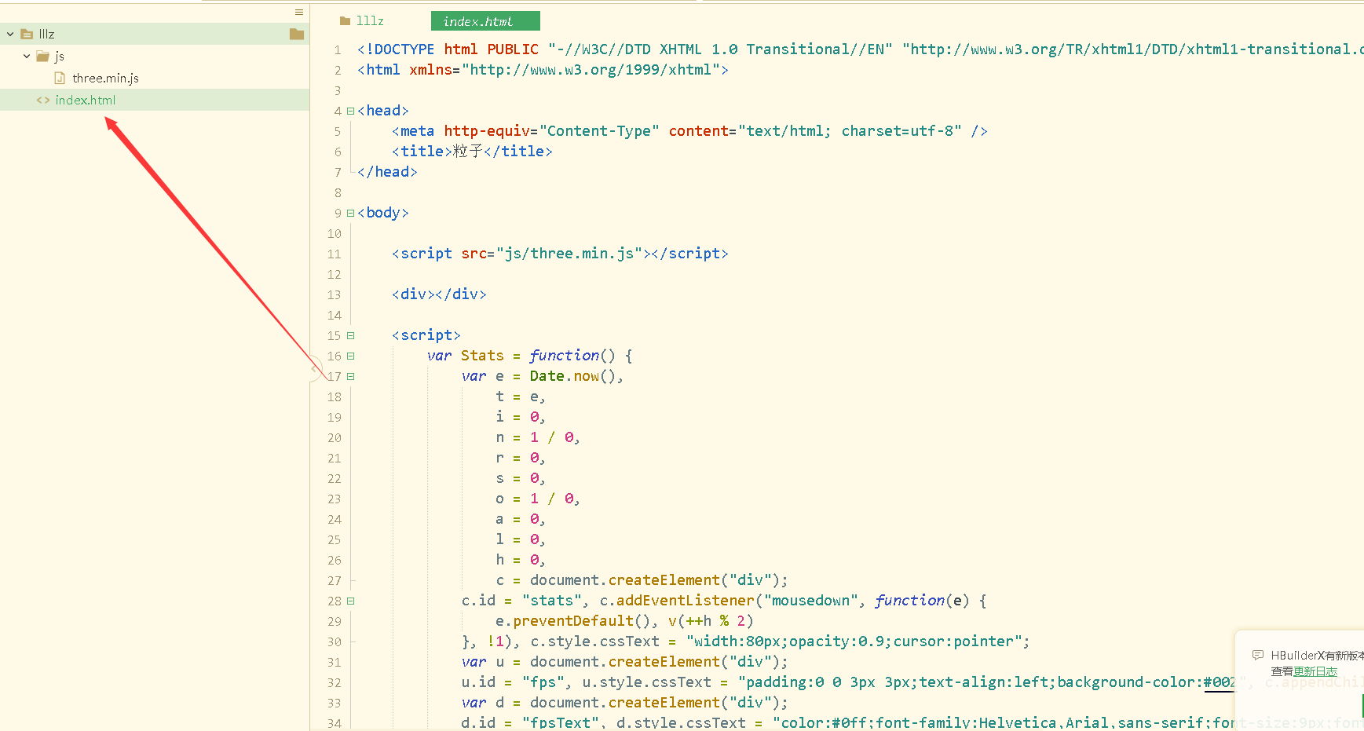Fold the head block at line 4

tap(350, 111)
